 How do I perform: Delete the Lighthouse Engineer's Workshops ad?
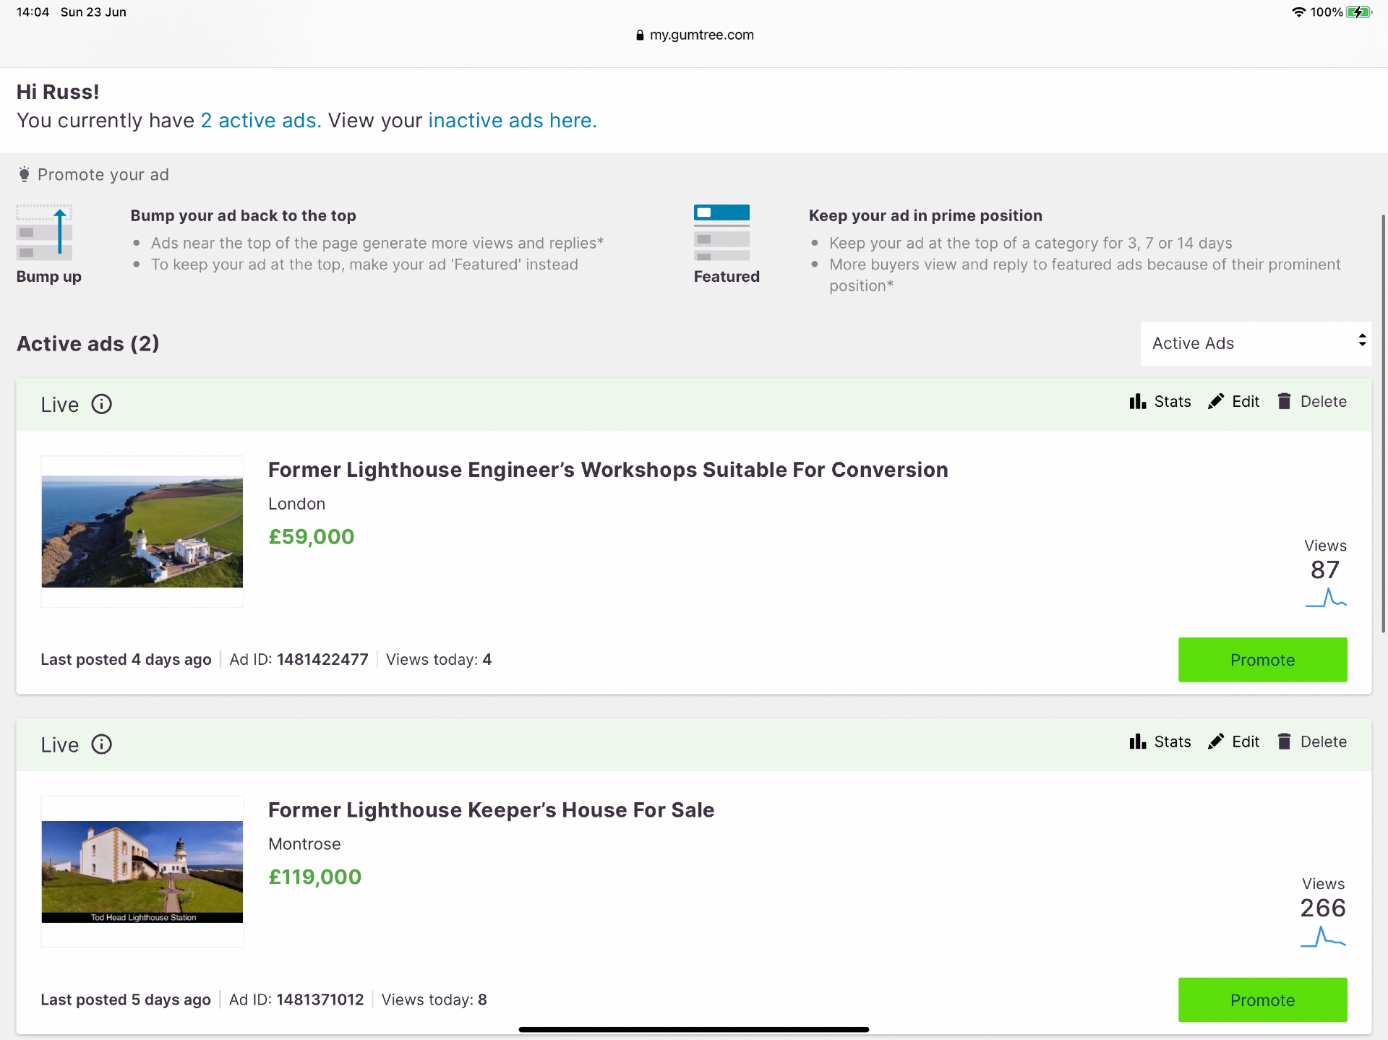(1311, 402)
